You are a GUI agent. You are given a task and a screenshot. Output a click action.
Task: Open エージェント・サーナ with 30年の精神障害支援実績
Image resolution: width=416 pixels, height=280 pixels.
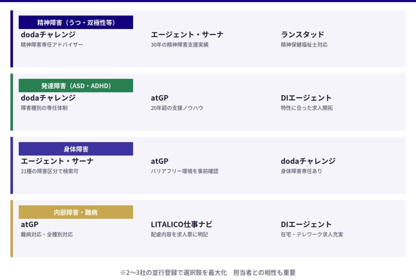pos(187,34)
